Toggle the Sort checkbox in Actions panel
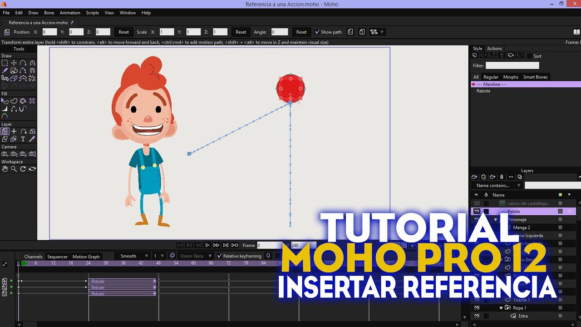The height and width of the screenshot is (327, 581). click(530, 56)
